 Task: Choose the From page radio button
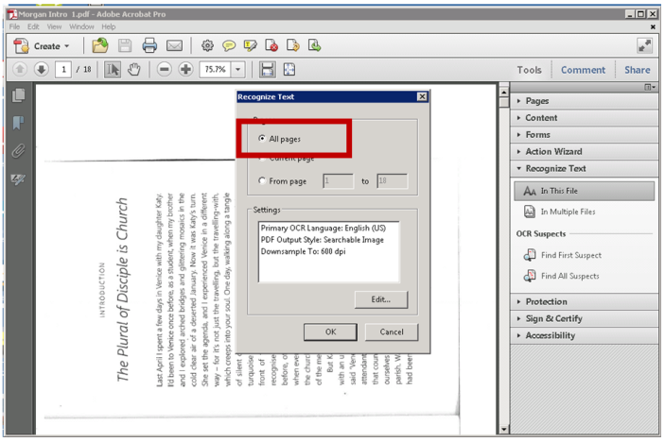(262, 180)
